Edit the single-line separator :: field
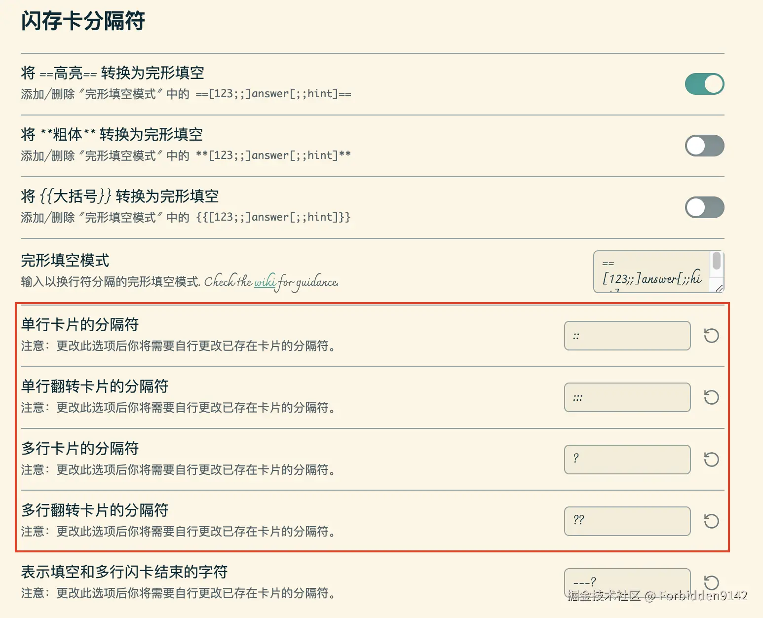Image resolution: width=763 pixels, height=618 pixels. pyautogui.click(x=627, y=336)
